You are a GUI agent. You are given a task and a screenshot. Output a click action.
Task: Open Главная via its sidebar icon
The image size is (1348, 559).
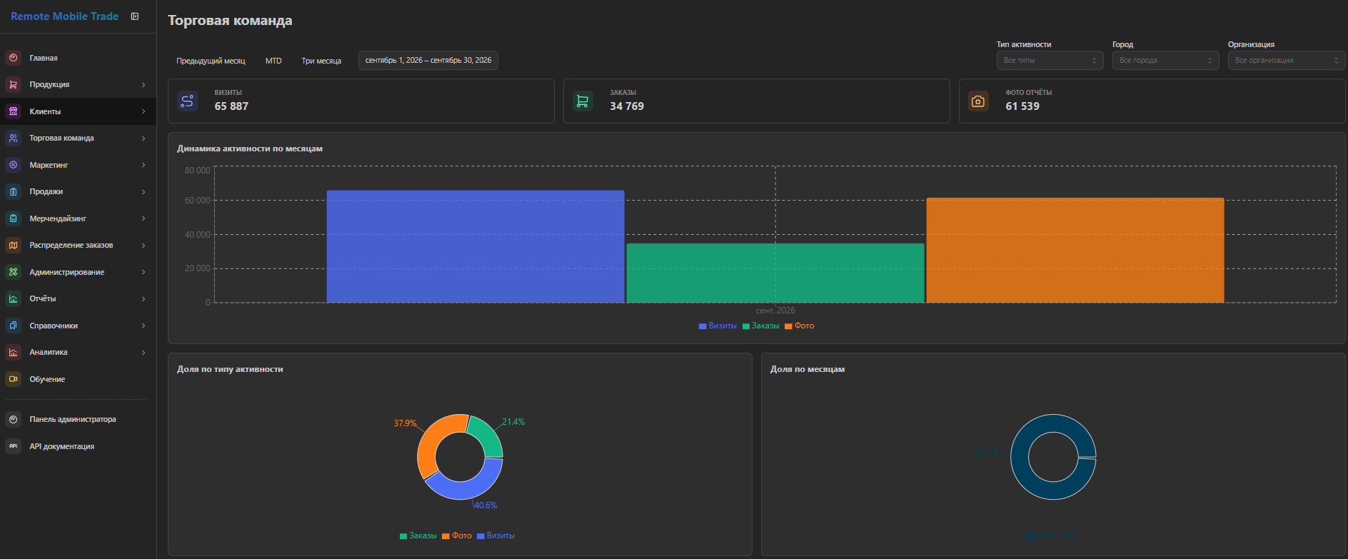pyautogui.click(x=13, y=58)
